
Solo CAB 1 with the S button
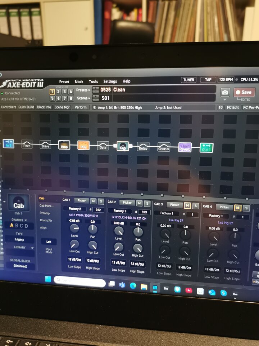[x=101, y=201]
